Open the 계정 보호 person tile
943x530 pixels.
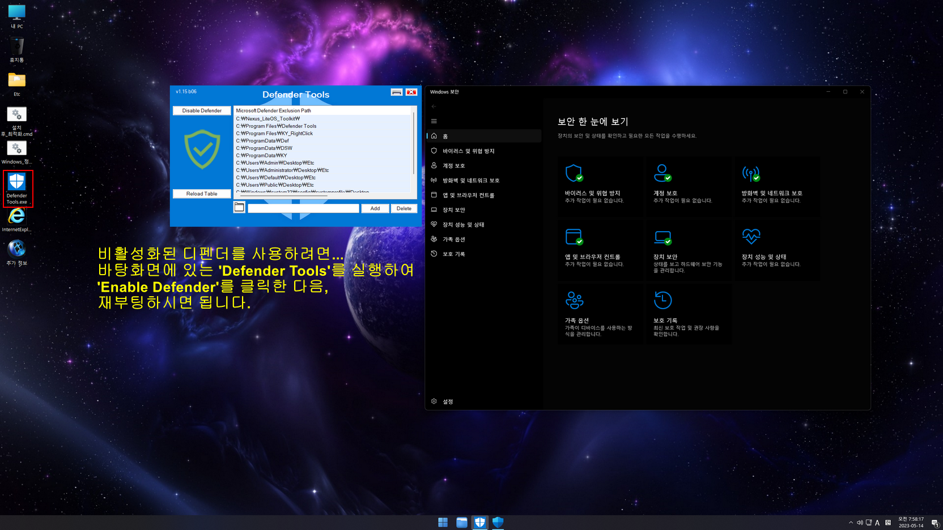click(x=689, y=186)
